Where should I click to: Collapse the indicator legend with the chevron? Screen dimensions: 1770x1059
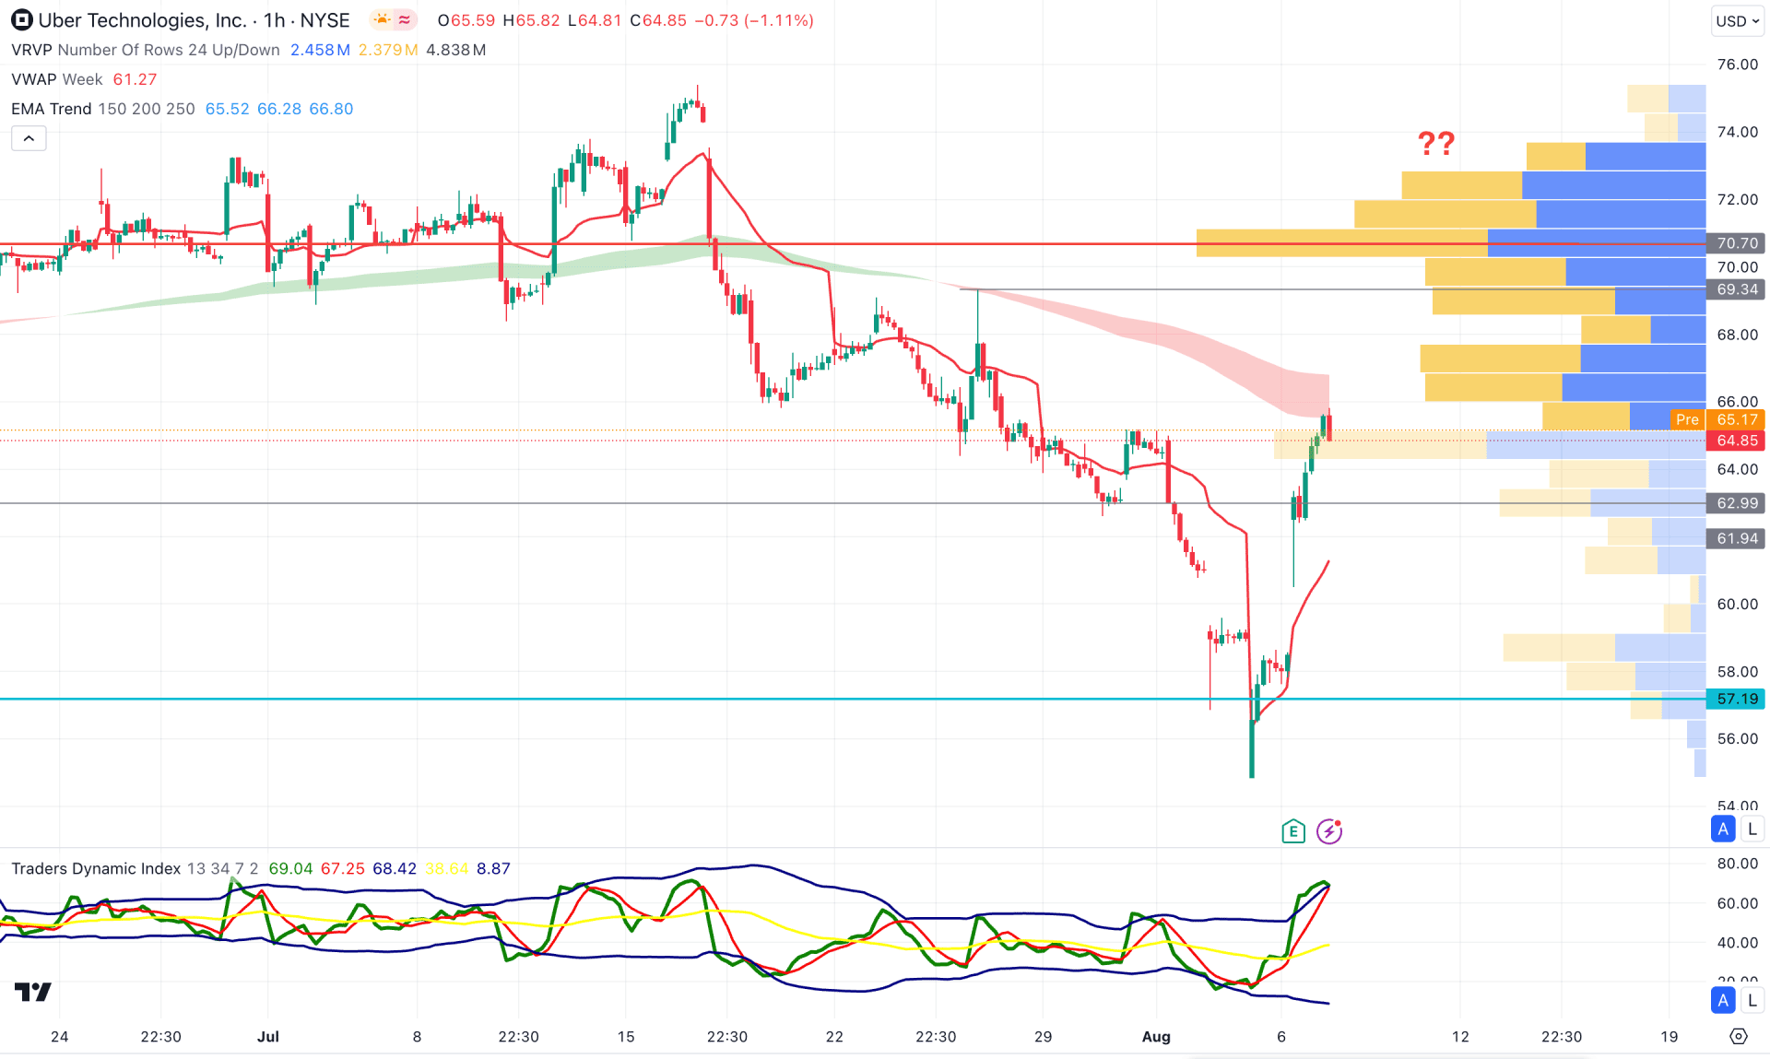[29, 138]
